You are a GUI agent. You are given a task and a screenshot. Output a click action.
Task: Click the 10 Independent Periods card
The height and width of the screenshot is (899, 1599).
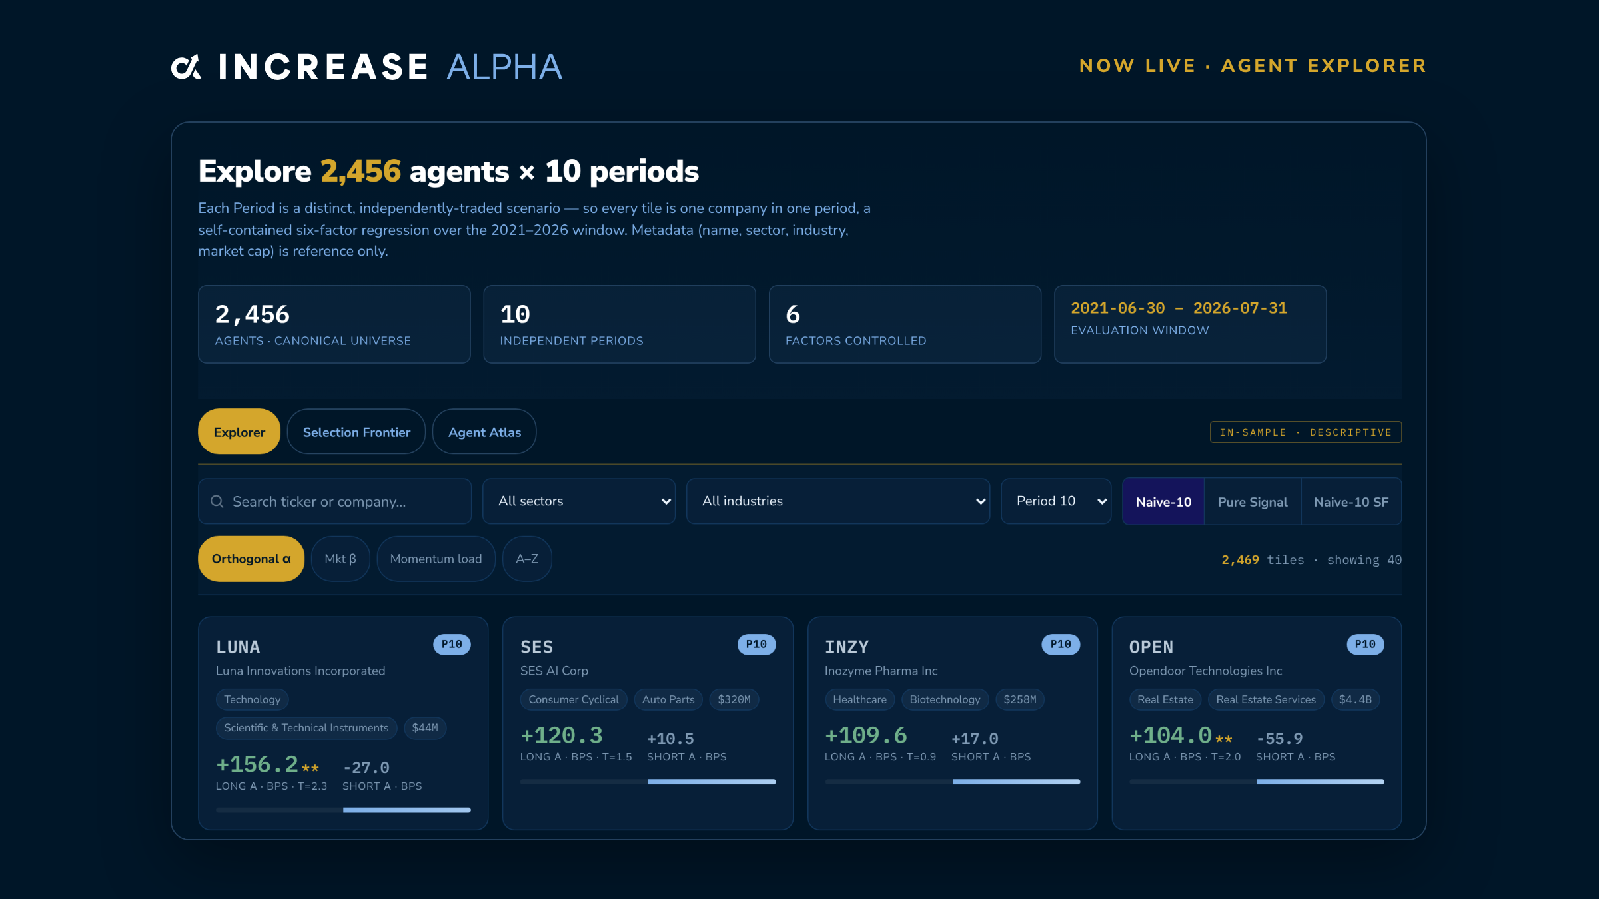[620, 324]
